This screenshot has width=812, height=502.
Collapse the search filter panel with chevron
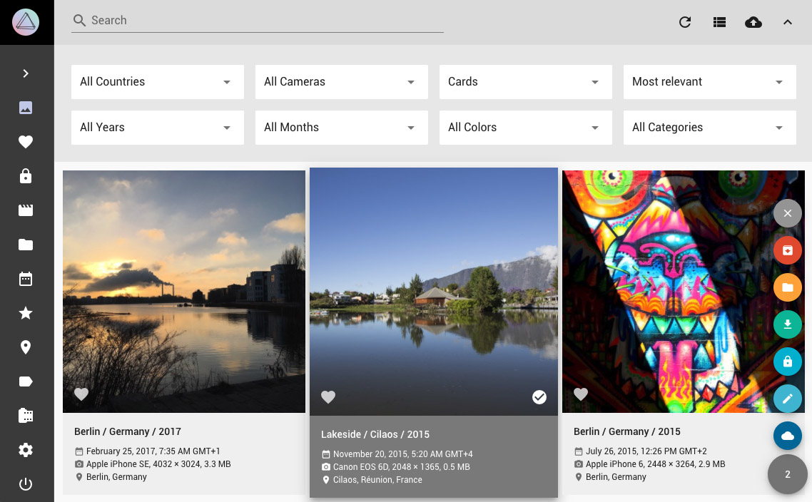788,22
